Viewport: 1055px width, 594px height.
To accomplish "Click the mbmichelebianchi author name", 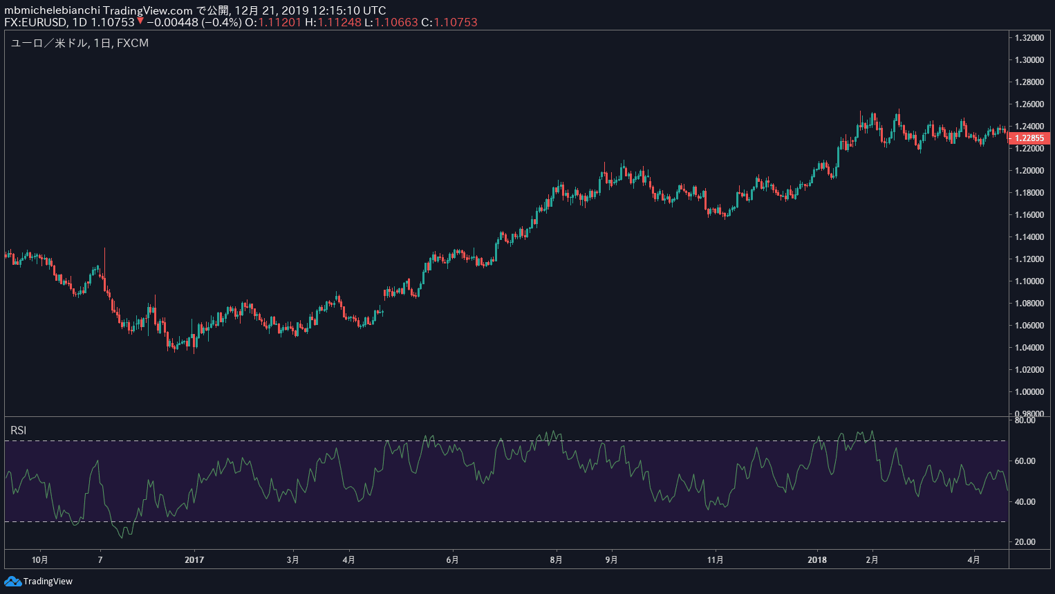I will pos(52,10).
